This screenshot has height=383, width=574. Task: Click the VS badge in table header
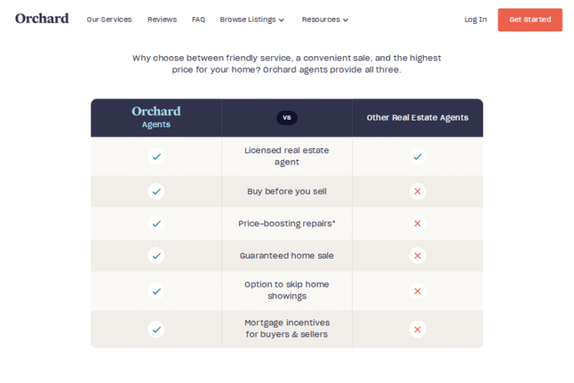pyautogui.click(x=286, y=117)
